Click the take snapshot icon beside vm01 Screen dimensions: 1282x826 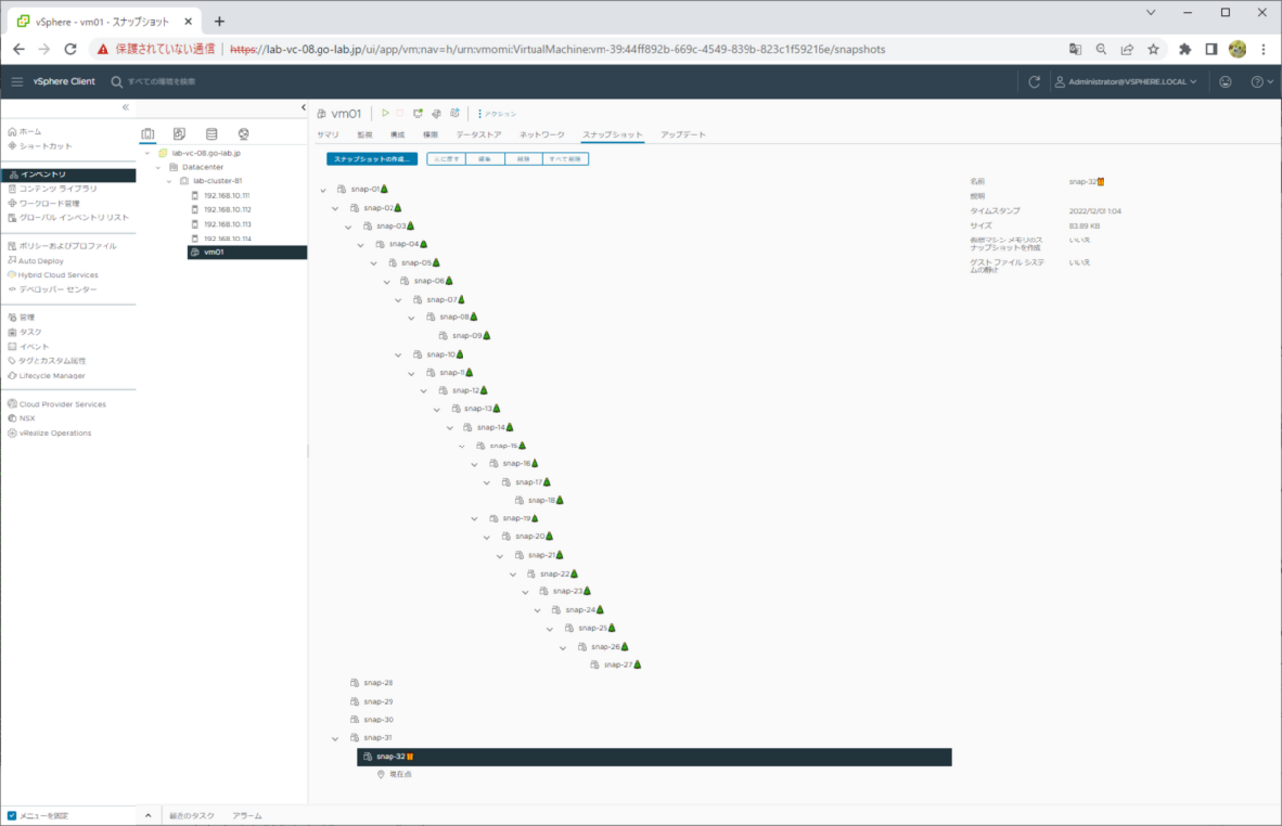pyautogui.click(x=455, y=114)
